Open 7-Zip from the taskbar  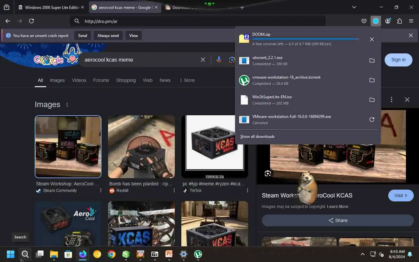(155, 254)
